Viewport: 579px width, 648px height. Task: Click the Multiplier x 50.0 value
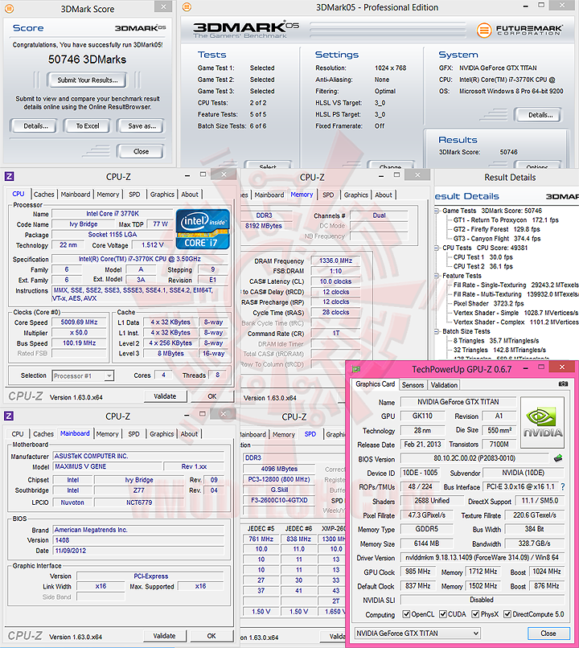(79, 333)
